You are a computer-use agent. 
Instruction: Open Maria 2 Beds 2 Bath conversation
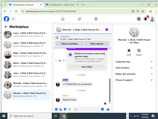click(x=27, y=64)
